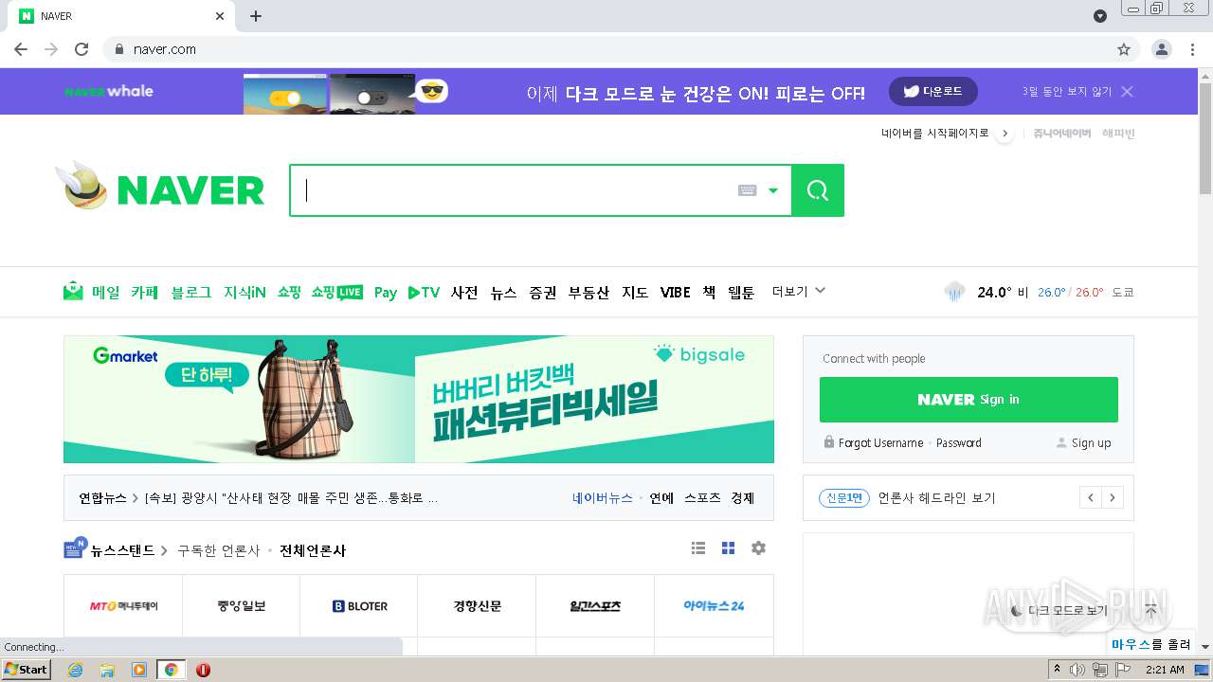The image size is (1213, 682).
Task: Open the 연예 news category
Action: (x=661, y=497)
